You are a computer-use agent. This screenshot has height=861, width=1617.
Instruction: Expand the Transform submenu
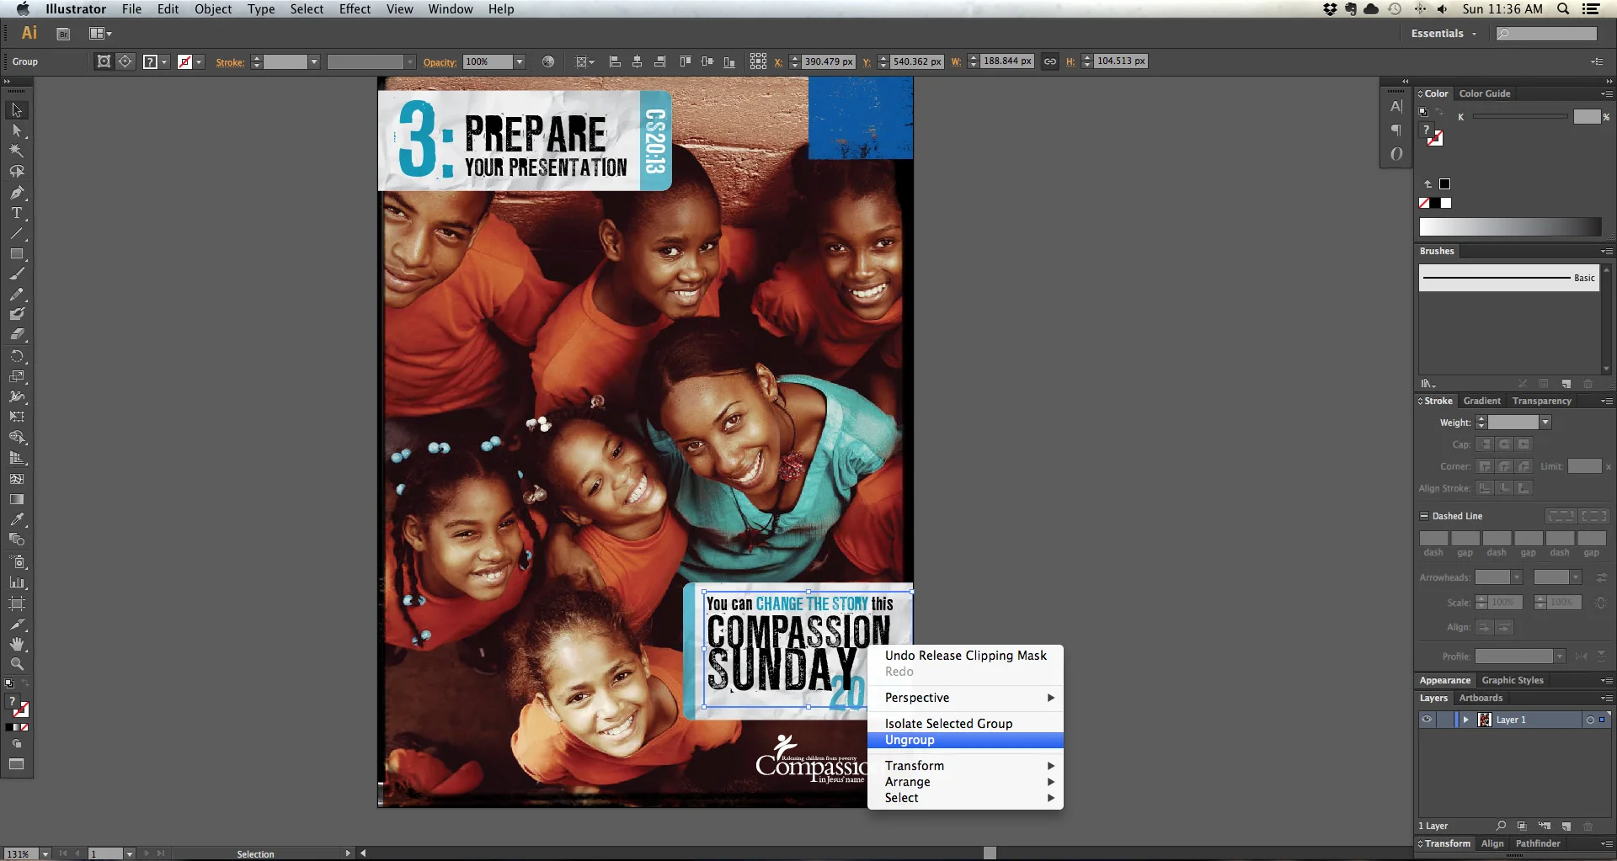pos(965,766)
